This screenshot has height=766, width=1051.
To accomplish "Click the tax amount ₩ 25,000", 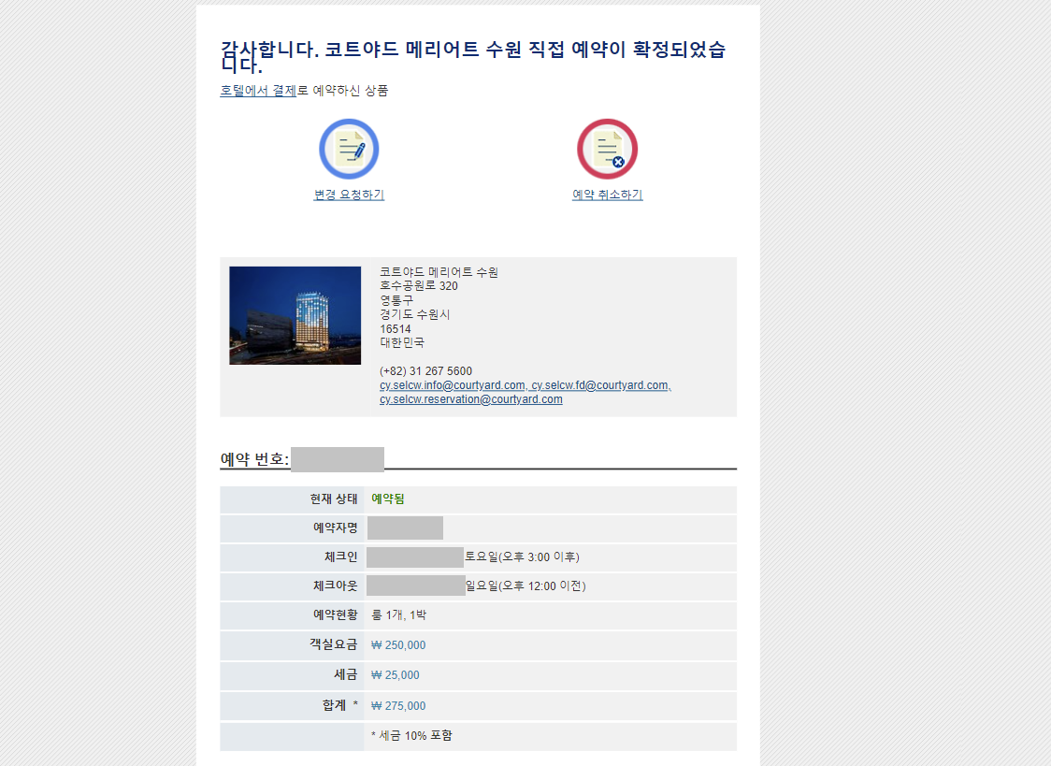I will point(396,675).
